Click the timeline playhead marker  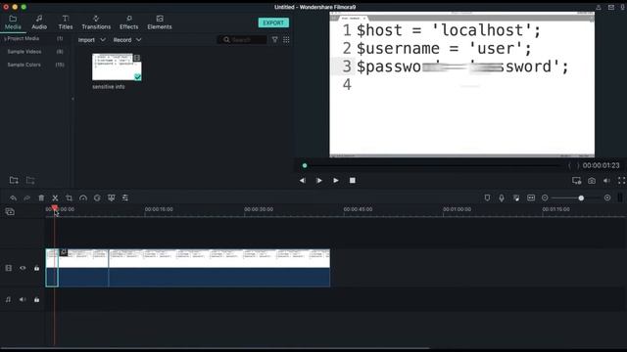pyautogui.click(x=55, y=208)
